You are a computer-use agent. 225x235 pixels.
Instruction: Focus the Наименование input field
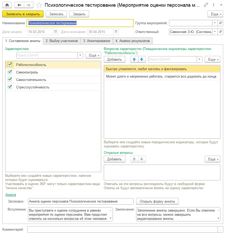[80, 23]
